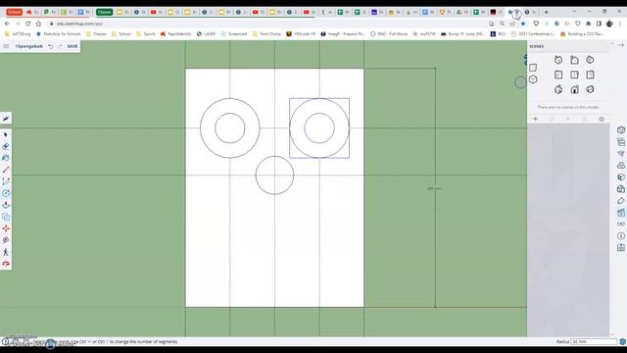The image size is (627, 353).
Task: Open the Classes bookmark folder
Action: pos(96,34)
